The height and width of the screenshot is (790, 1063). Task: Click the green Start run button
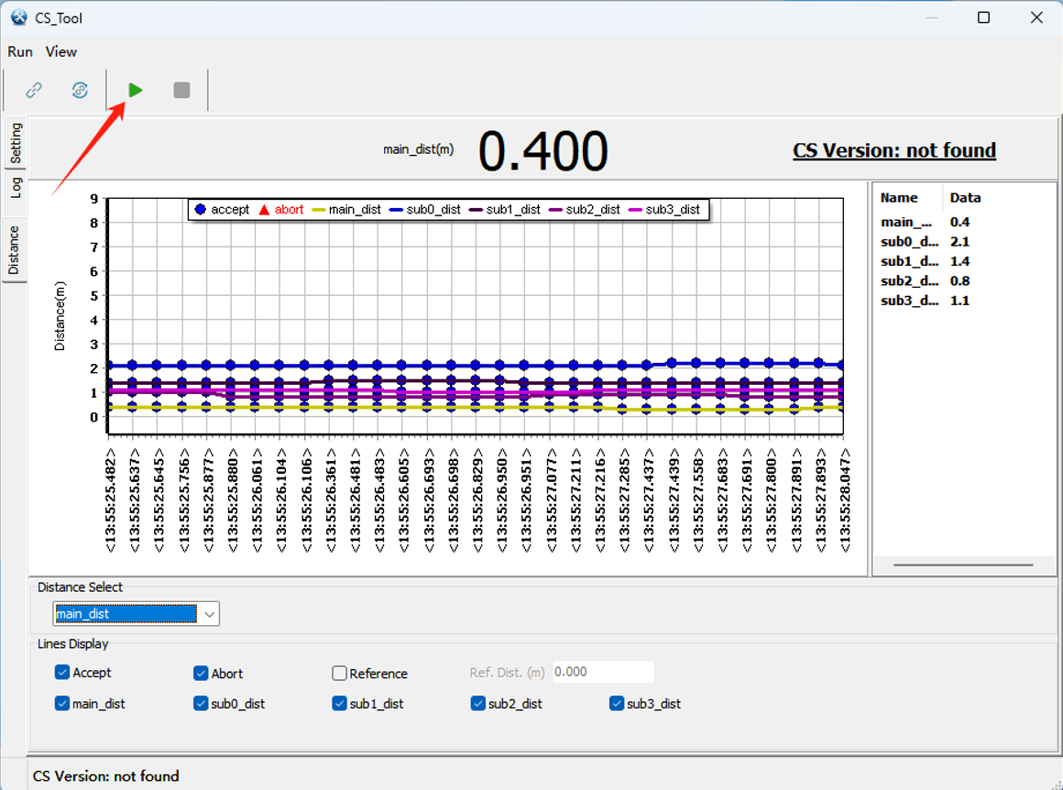136,90
